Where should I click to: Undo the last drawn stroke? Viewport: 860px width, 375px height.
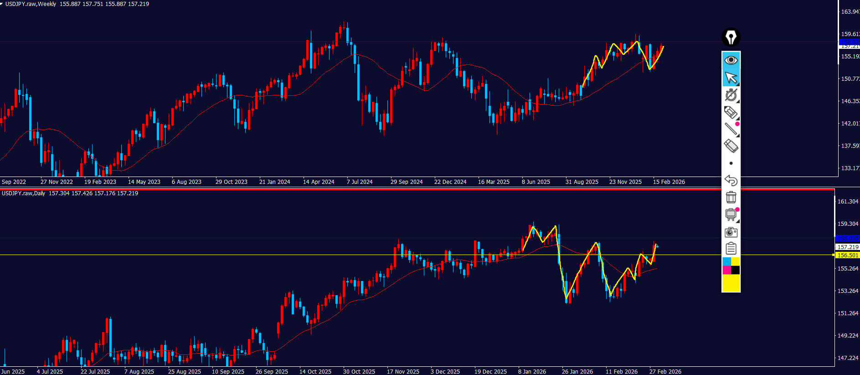click(731, 180)
